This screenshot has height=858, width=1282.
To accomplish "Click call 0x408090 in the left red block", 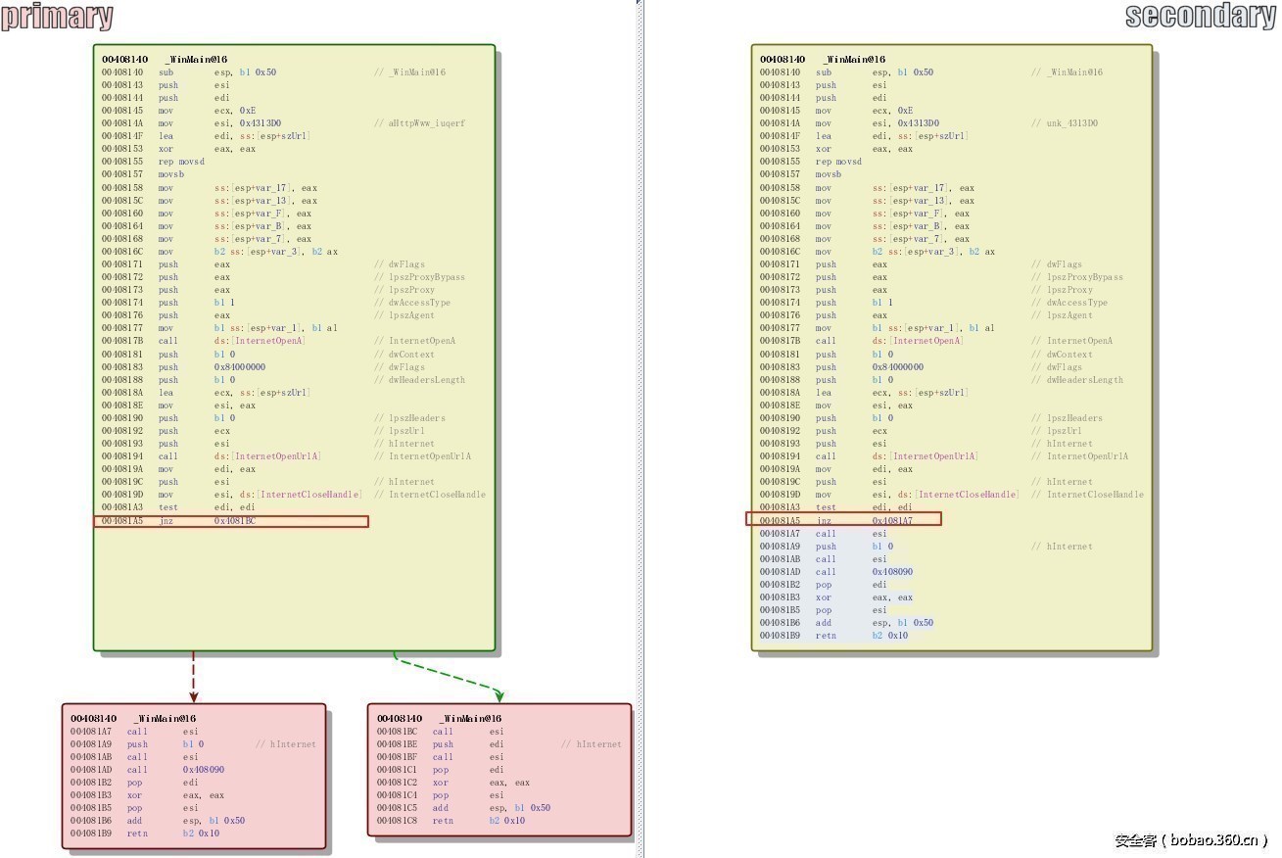I will point(203,770).
